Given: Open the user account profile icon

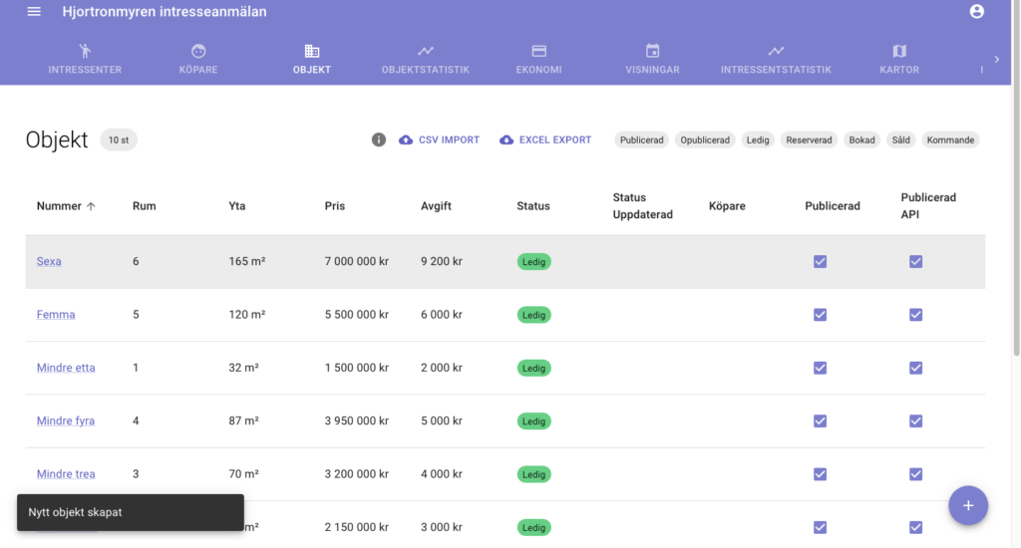Looking at the screenshot, I should pyautogui.click(x=976, y=12).
